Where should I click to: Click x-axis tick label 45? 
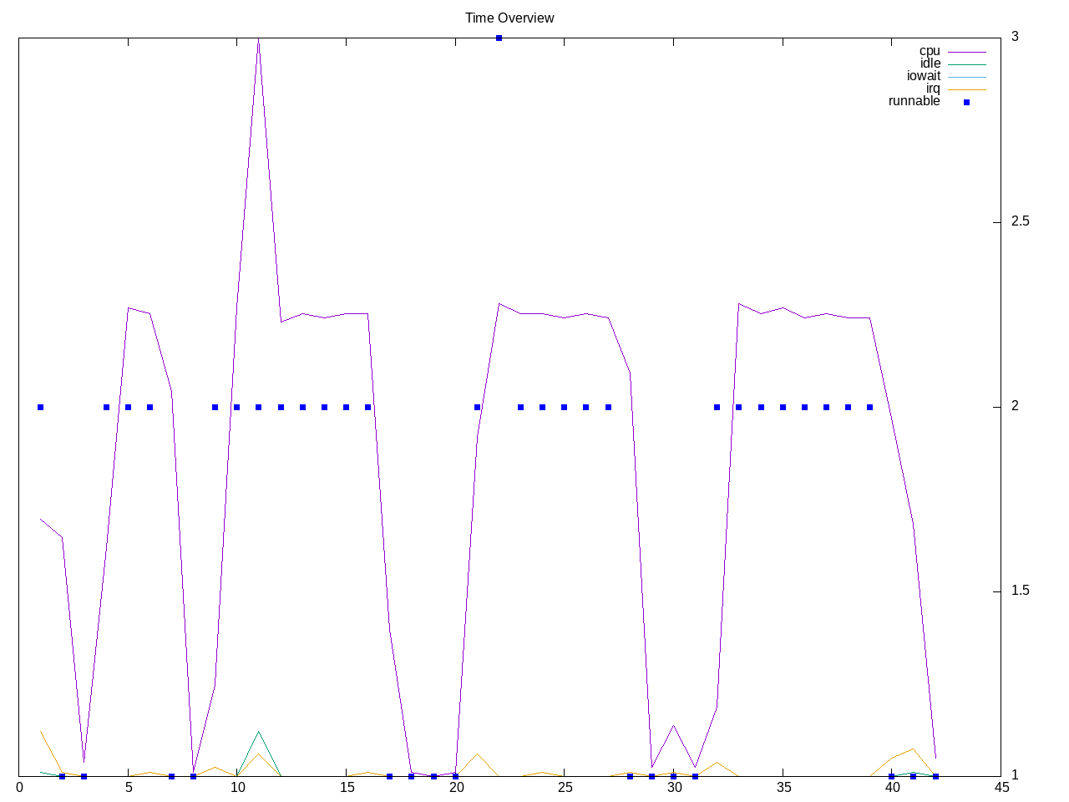1000,787
